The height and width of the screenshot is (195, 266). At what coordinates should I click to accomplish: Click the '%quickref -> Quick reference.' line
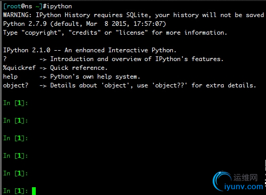pos(55,68)
